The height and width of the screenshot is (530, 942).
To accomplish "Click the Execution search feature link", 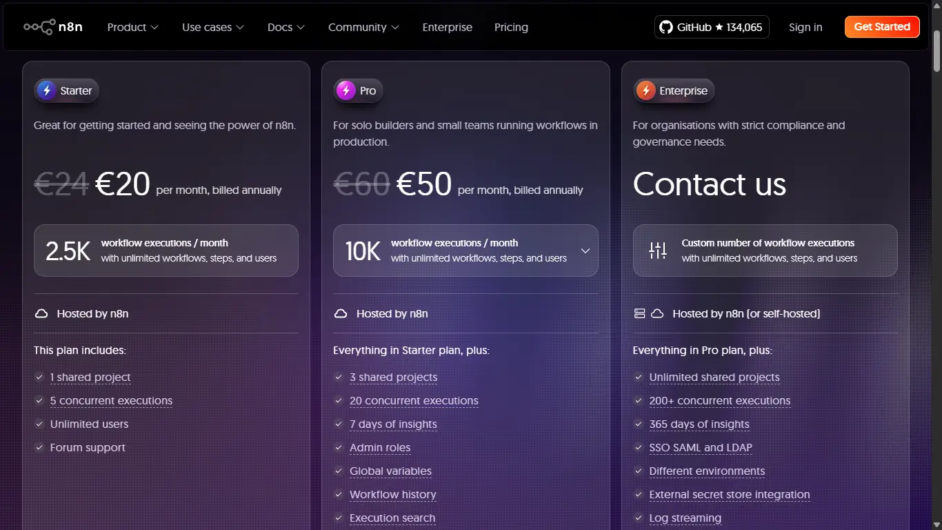I will pyautogui.click(x=392, y=518).
